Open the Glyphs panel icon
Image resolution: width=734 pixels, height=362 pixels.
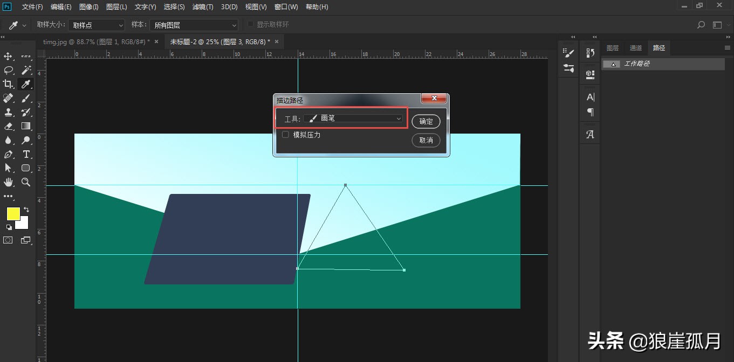tap(590, 135)
